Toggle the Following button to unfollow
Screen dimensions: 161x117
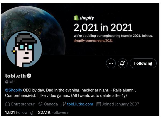(143, 63)
